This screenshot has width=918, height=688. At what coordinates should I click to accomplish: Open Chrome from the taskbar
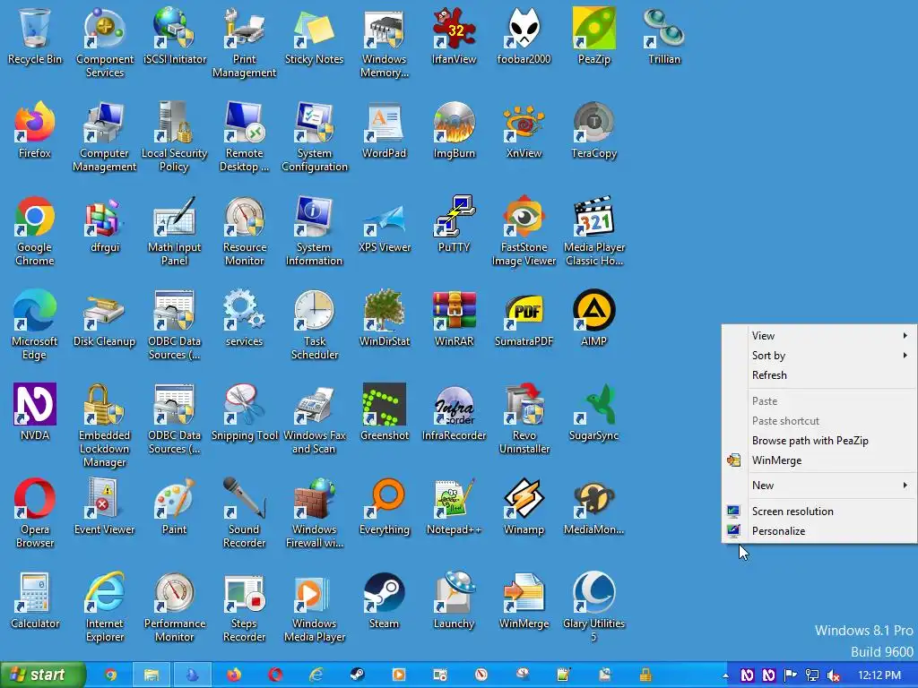pos(110,675)
